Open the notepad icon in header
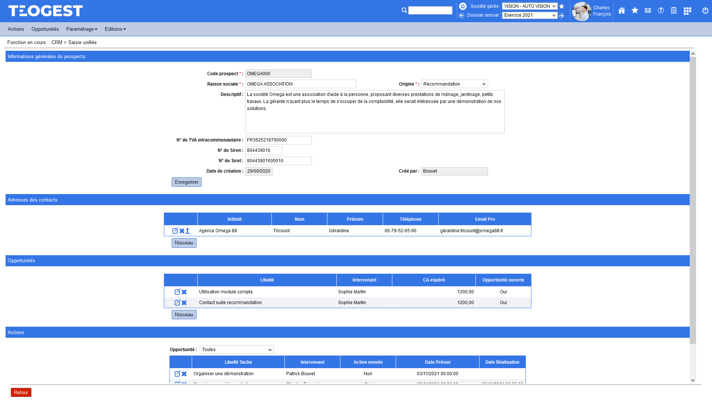712x400 pixels. click(x=674, y=11)
